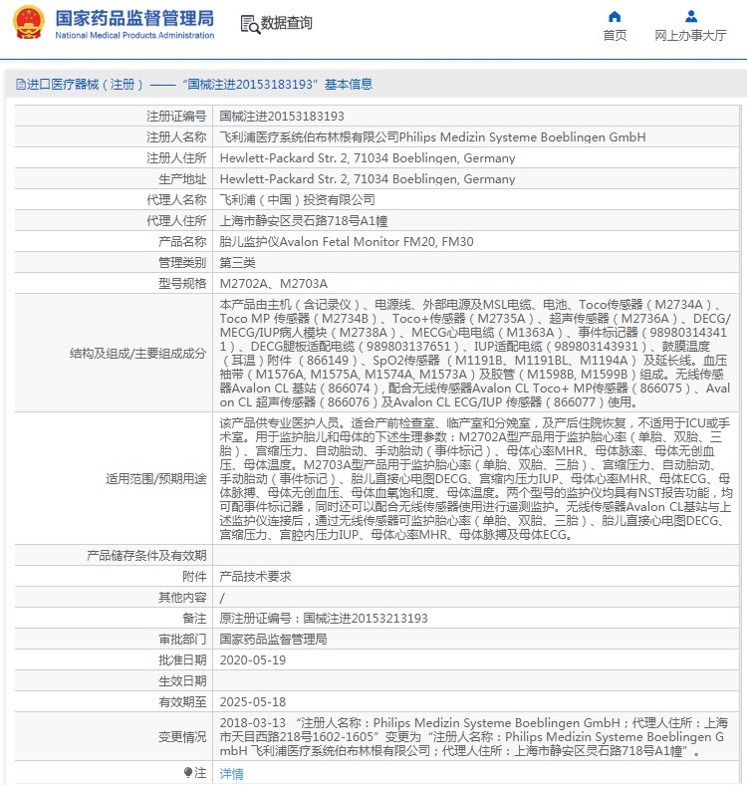The image size is (747, 785).
Task: Click the 适用范围/预期用途 label
Action: click(155, 479)
